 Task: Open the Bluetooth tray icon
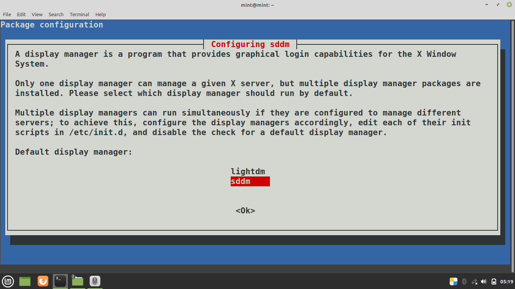tap(464, 281)
